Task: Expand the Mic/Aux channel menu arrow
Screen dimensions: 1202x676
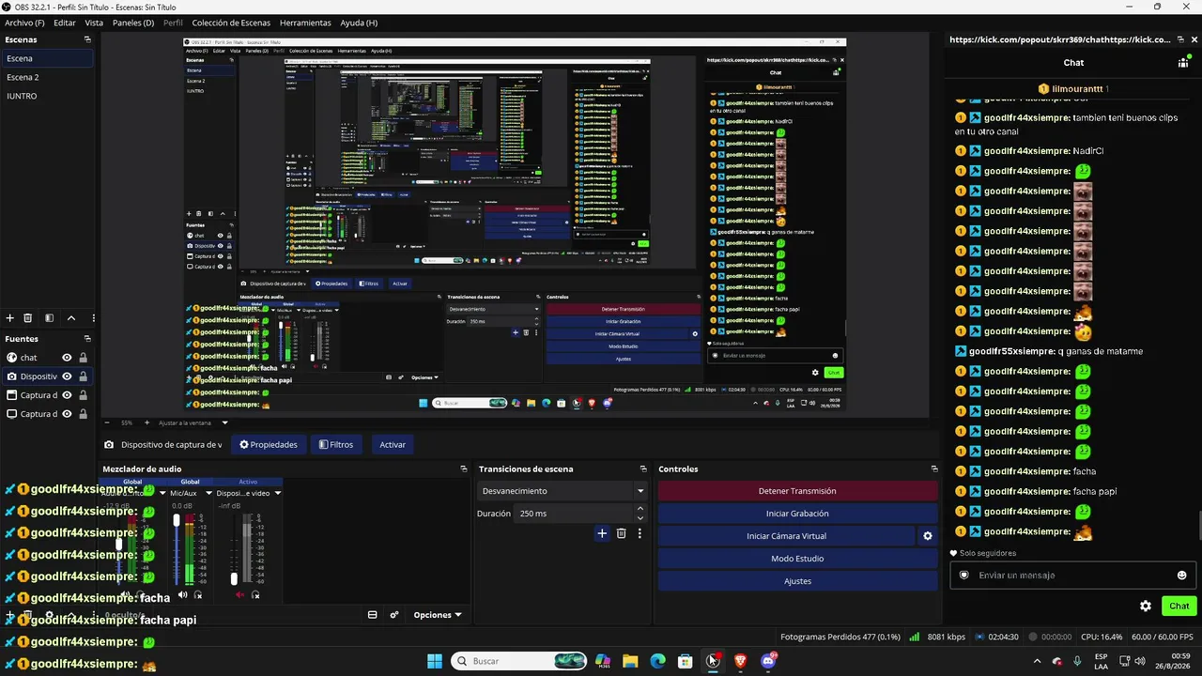Action: pyautogui.click(x=208, y=493)
